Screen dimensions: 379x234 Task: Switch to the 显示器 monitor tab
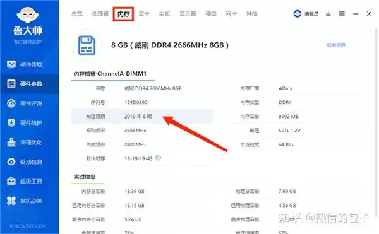coord(188,14)
